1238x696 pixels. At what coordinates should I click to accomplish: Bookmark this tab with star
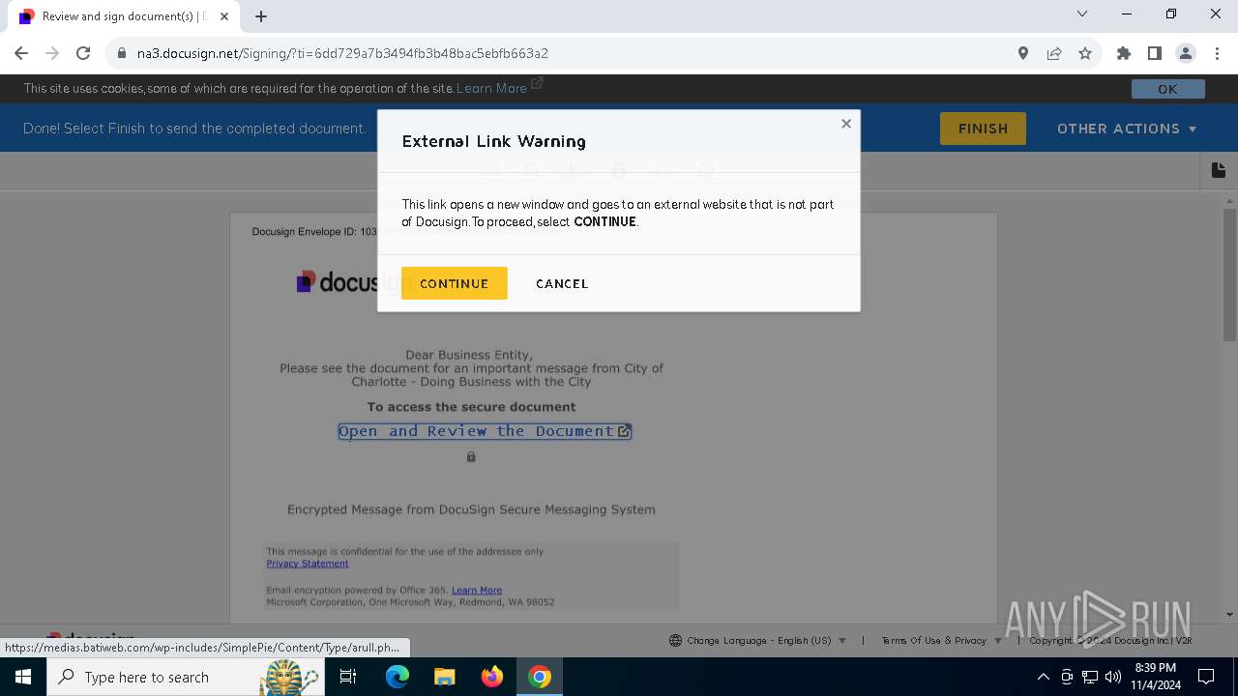pyautogui.click(x=1085, y=53)
